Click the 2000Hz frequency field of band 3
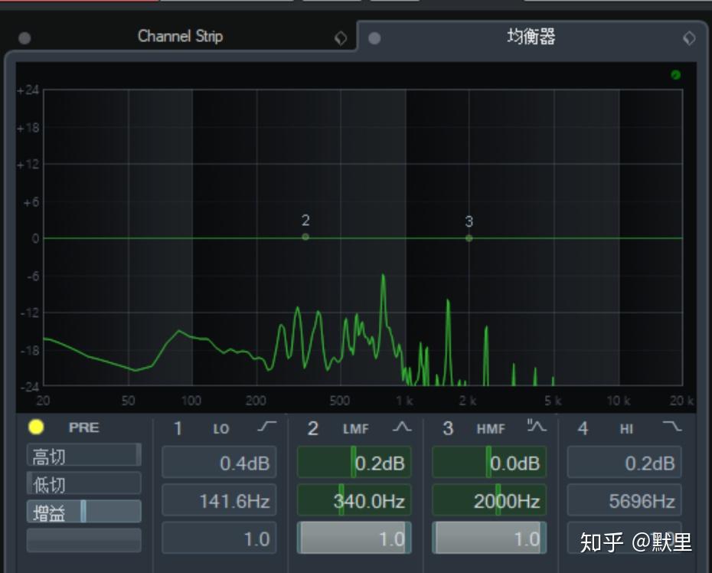Image resolution: width=712 pixels, height=573 pixels. [488, 500]
